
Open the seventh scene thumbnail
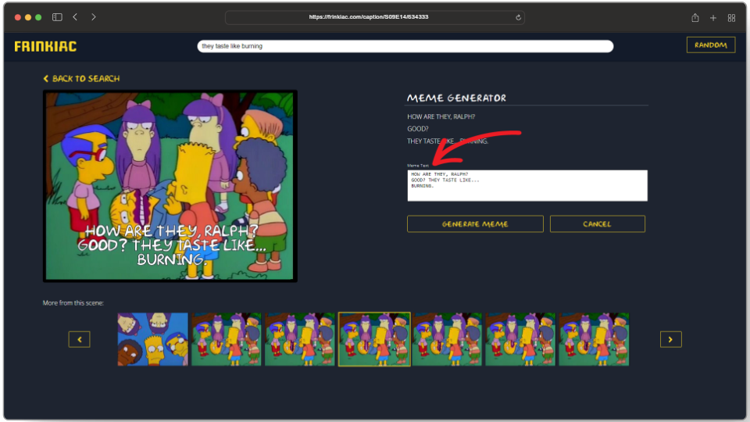tap(594, 340)
